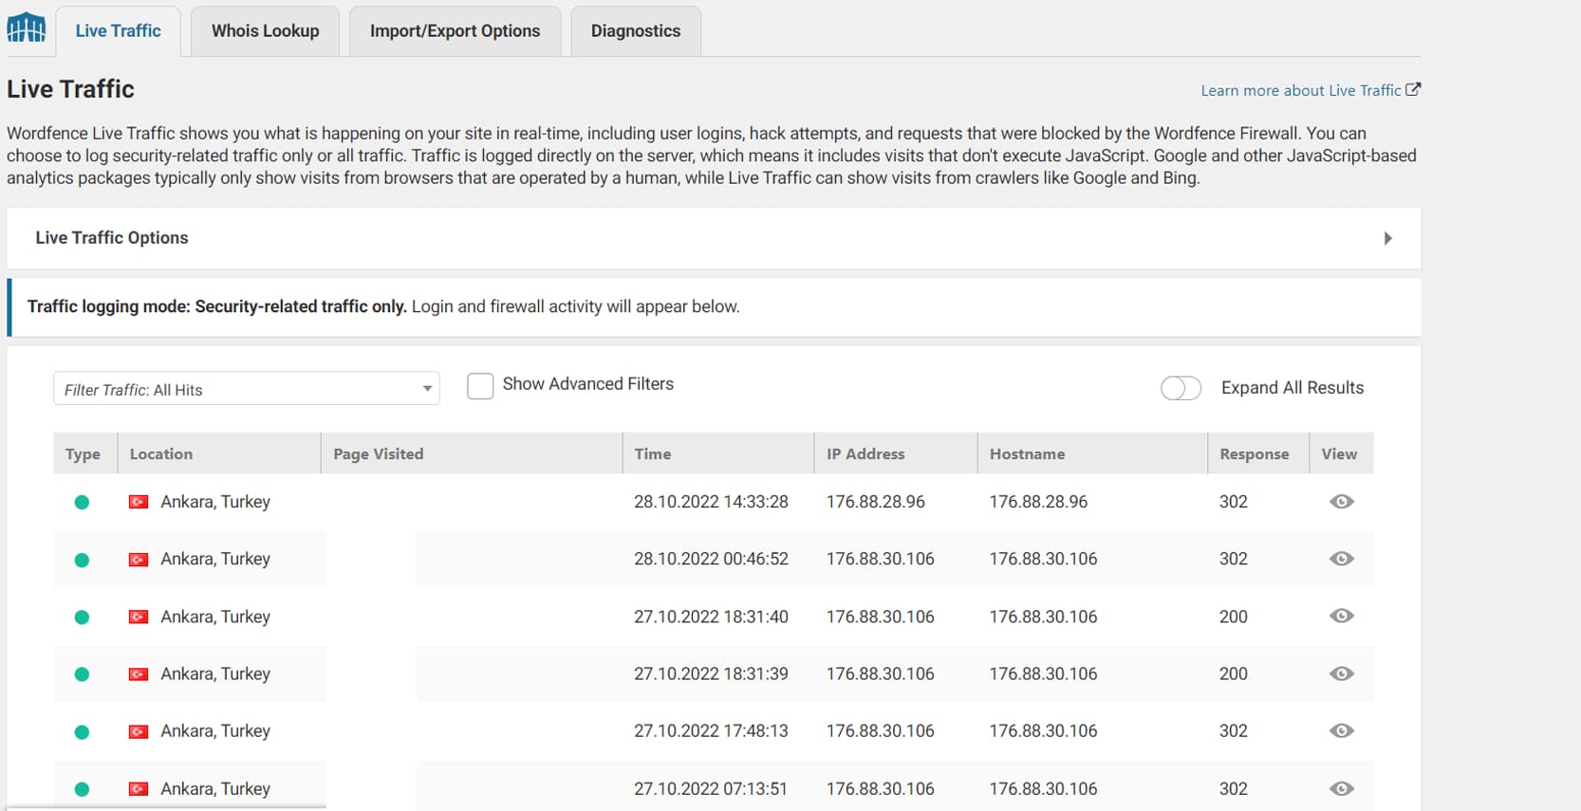Viewport: 1581px width, 811px height.
Task: View details for the 28.10.2022 14:33:28 hit
Action: [1341, 502]
